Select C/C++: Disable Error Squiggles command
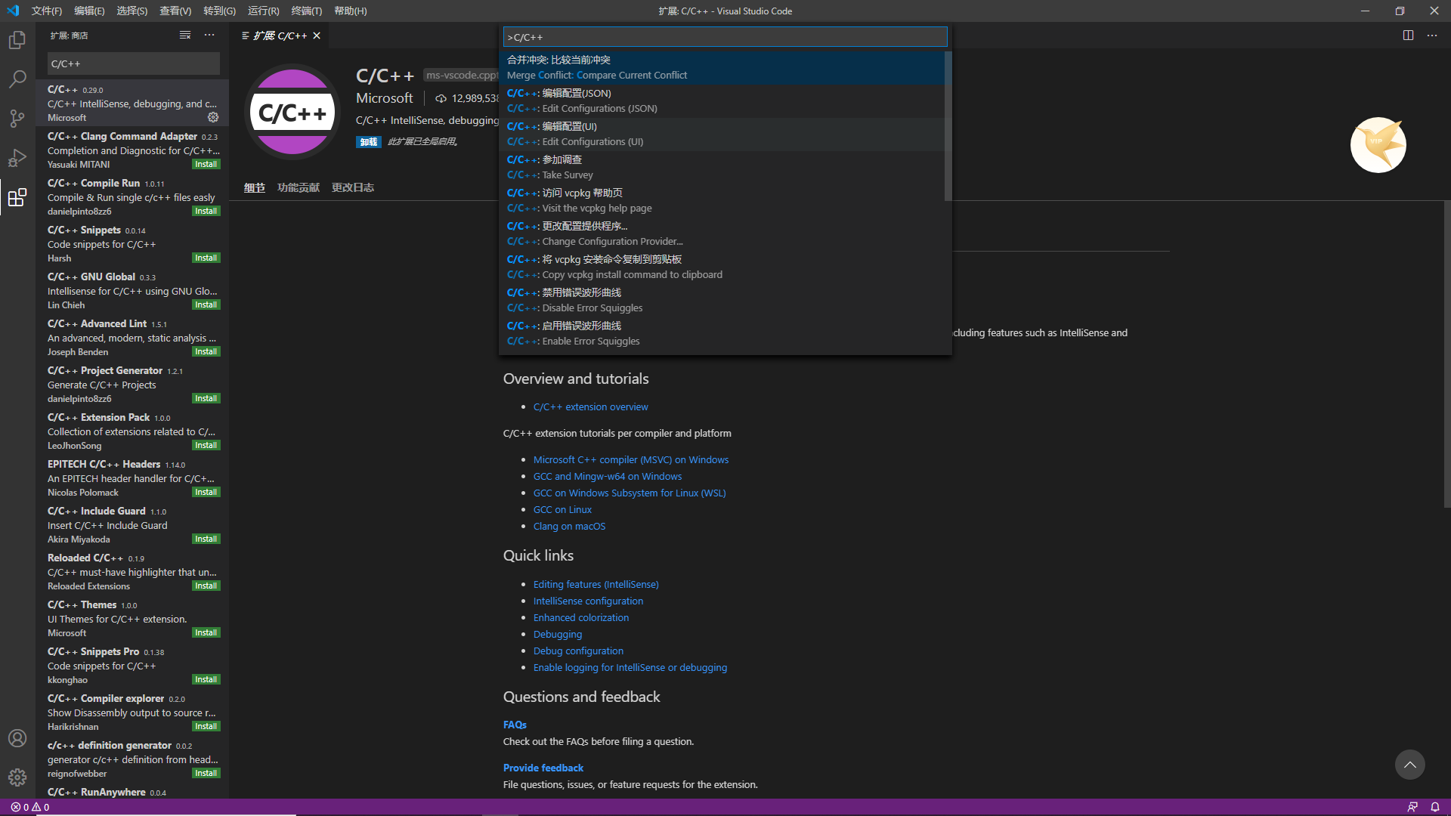 (x=722, y=300)
